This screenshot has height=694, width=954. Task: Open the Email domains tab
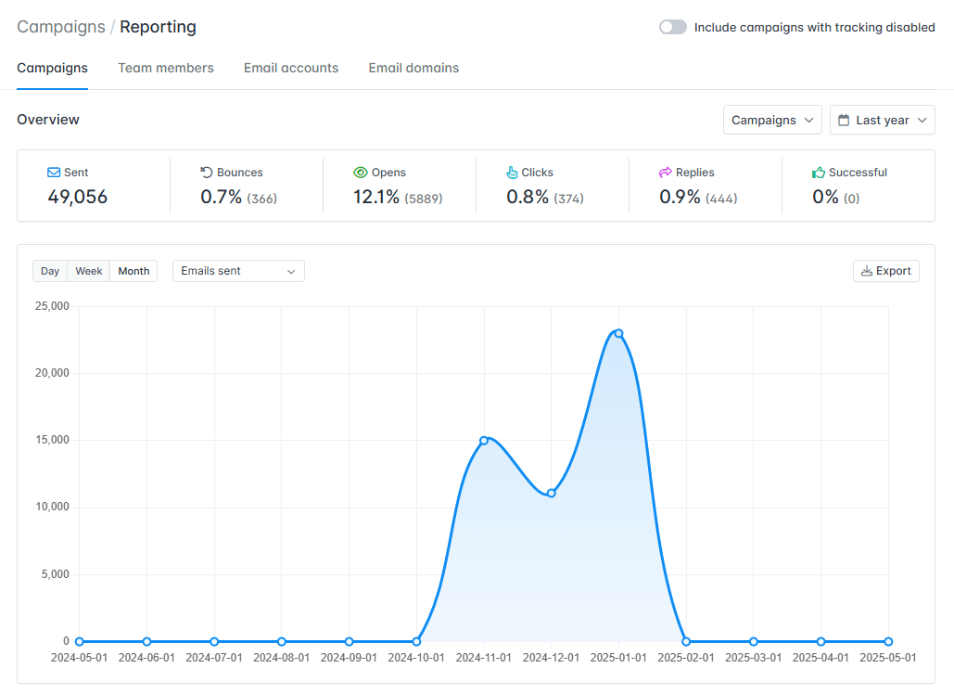(x=413, y=68)
